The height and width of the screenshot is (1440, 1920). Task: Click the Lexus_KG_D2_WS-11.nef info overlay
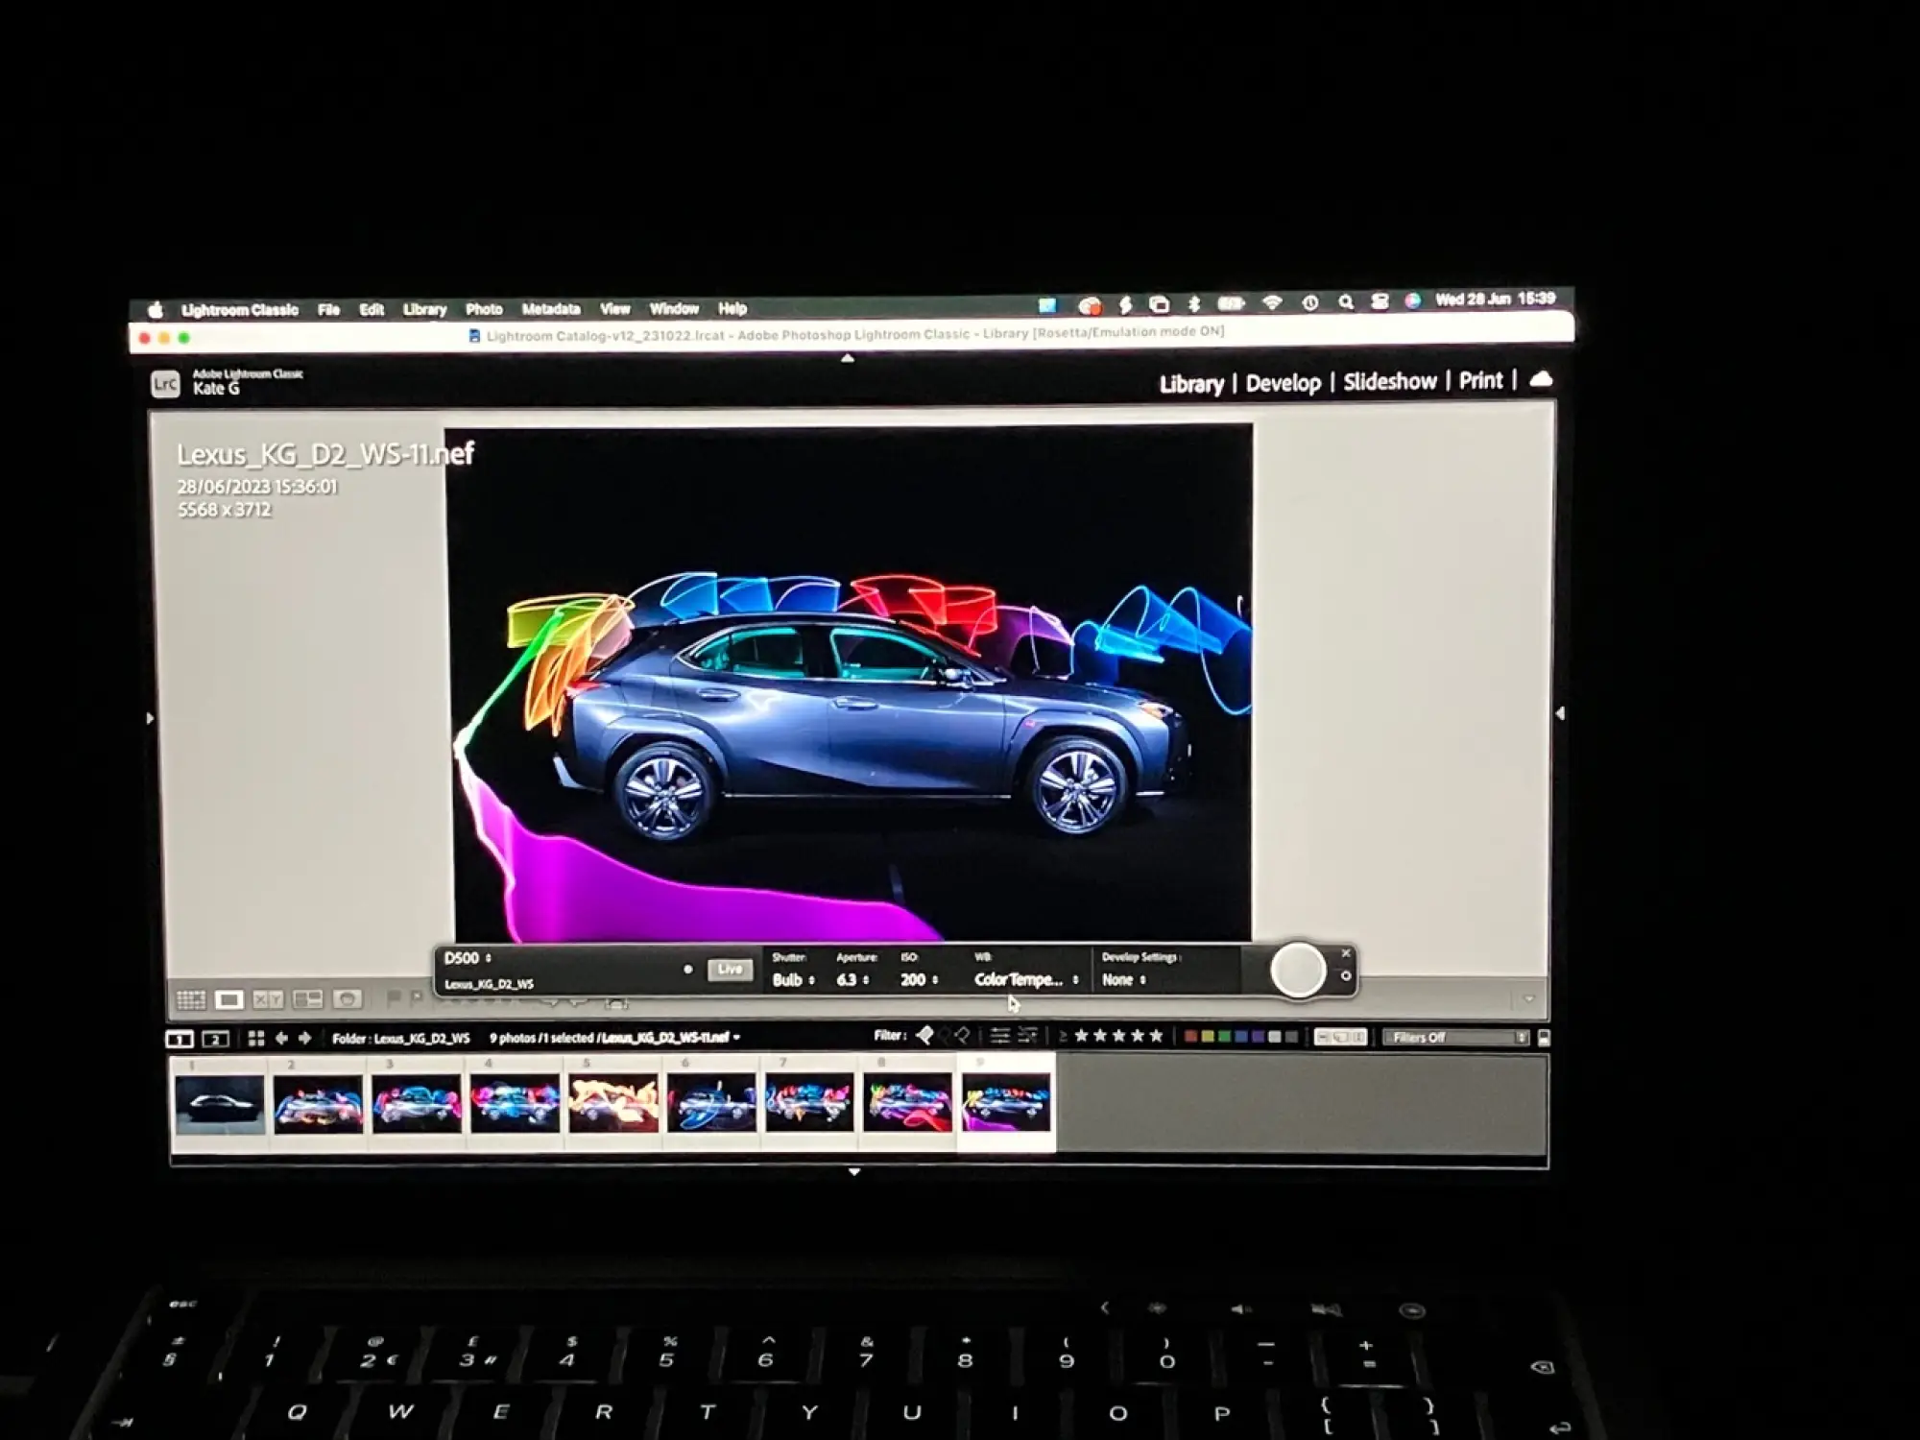coord(324,454)
